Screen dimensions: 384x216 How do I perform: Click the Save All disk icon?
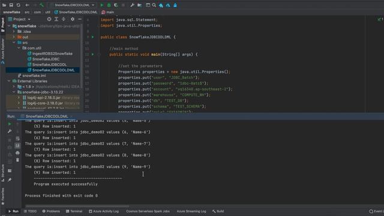(x=11, y=5)
